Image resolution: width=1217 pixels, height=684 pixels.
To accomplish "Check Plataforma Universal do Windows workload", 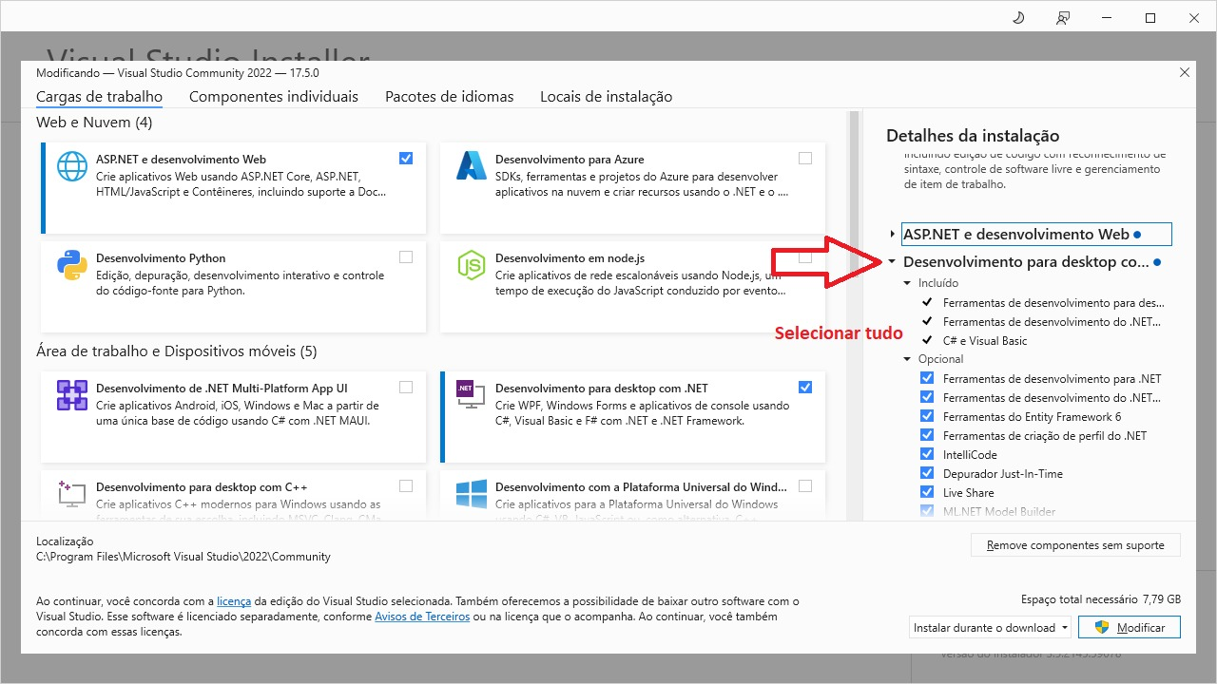I will point(805,486).
